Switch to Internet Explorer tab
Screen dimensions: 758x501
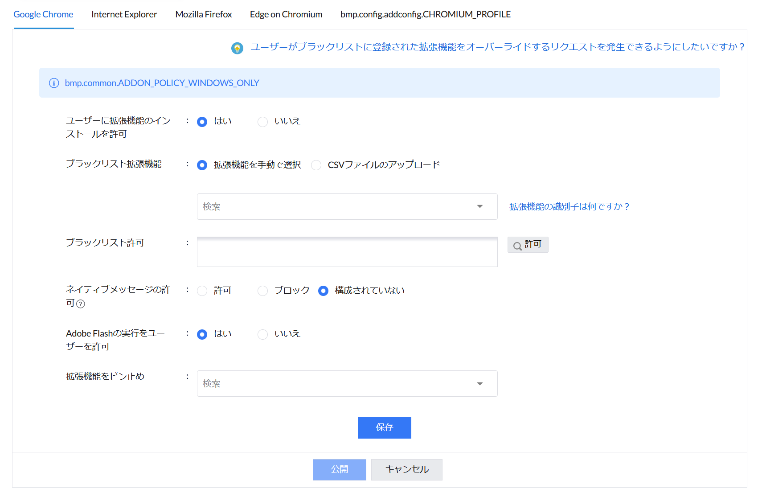click(x=124, y=14)
